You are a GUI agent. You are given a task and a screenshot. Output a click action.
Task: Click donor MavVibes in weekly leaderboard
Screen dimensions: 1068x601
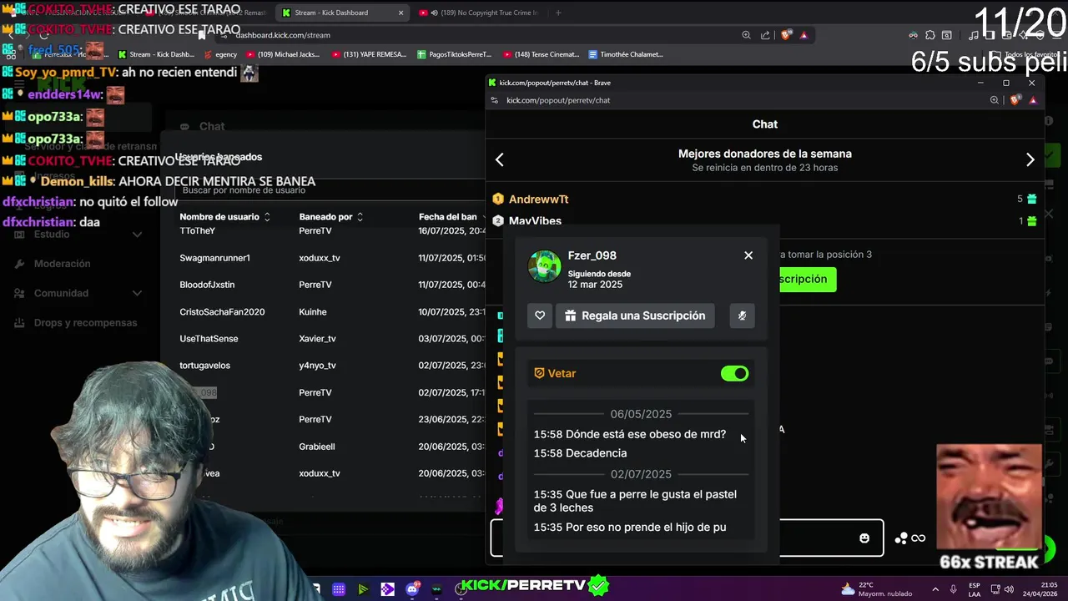click(535, 220)
